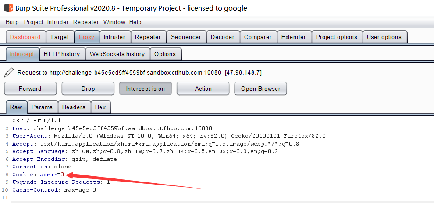Open the Window menu
The height and width of the screenshot is (203, 434).
pyautogui.click(x=114, y=22)
